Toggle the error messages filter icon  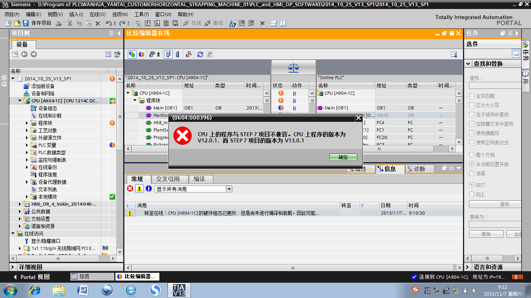(130, 189)
